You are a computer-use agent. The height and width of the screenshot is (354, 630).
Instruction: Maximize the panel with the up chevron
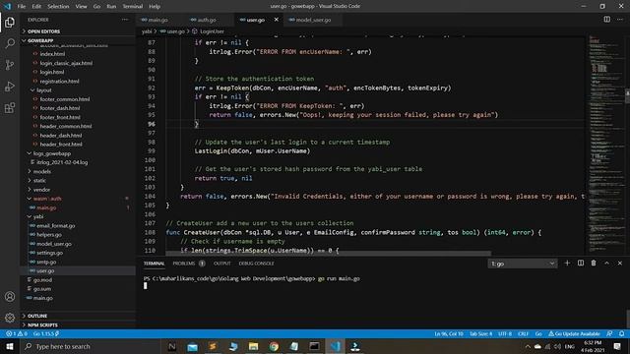(606, 263)
